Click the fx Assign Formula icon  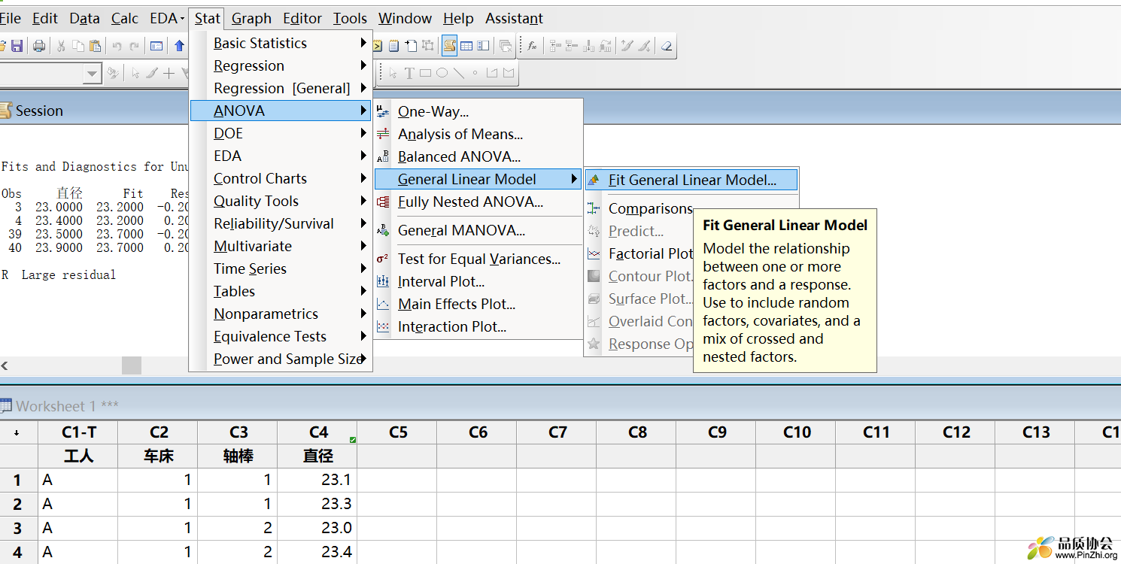(x=532, y=46)
